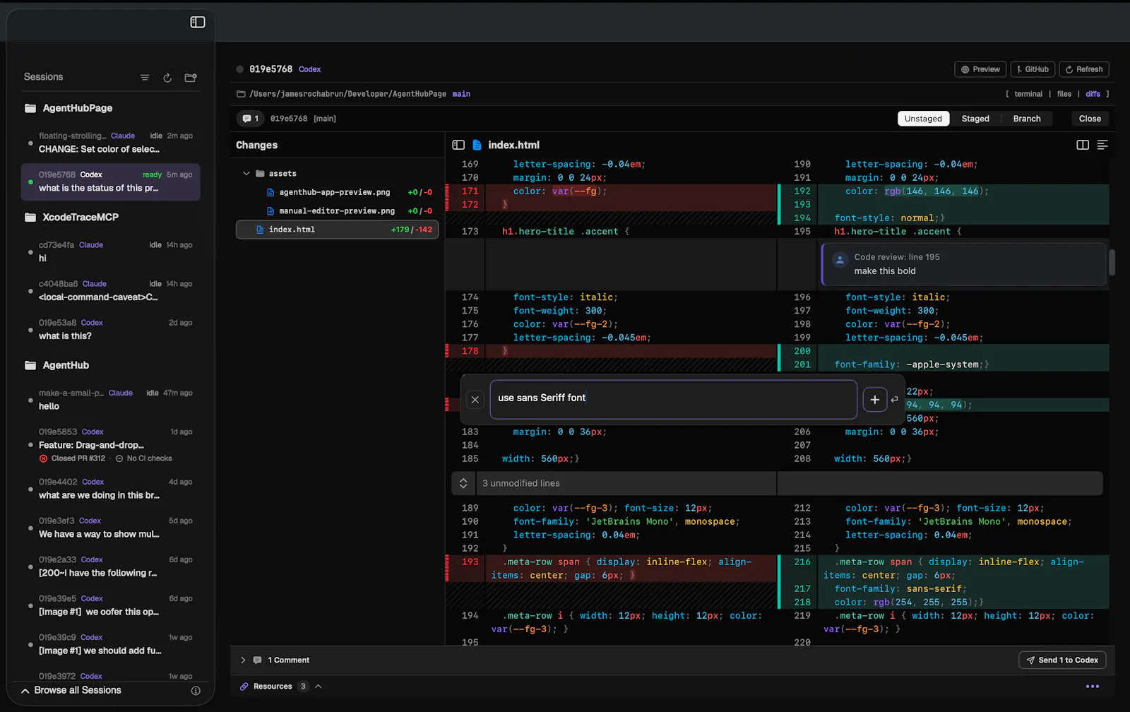The height and width of the screenshot is (712, 1130).
Task: Send 1 comment to Codex
Action: point(1062,660)
